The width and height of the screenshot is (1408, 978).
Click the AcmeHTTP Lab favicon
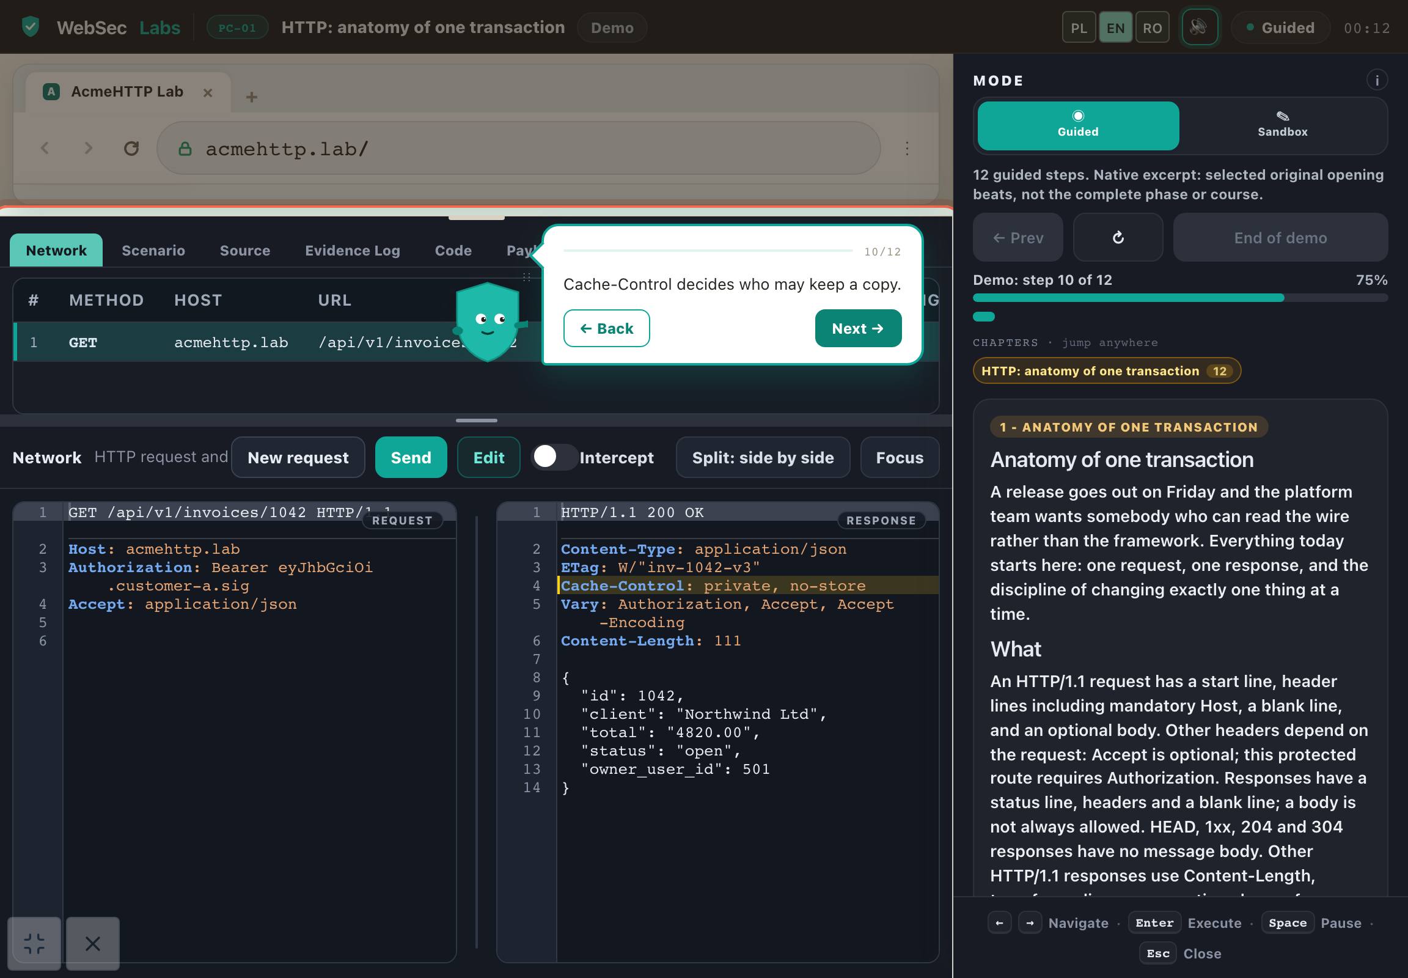click(51, 92)
